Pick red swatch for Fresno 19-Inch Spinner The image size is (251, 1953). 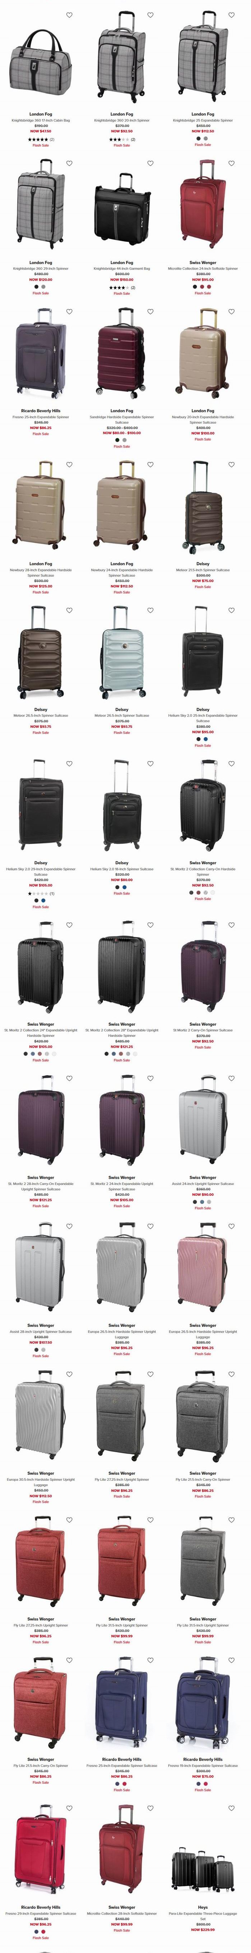pos(206,1783)
